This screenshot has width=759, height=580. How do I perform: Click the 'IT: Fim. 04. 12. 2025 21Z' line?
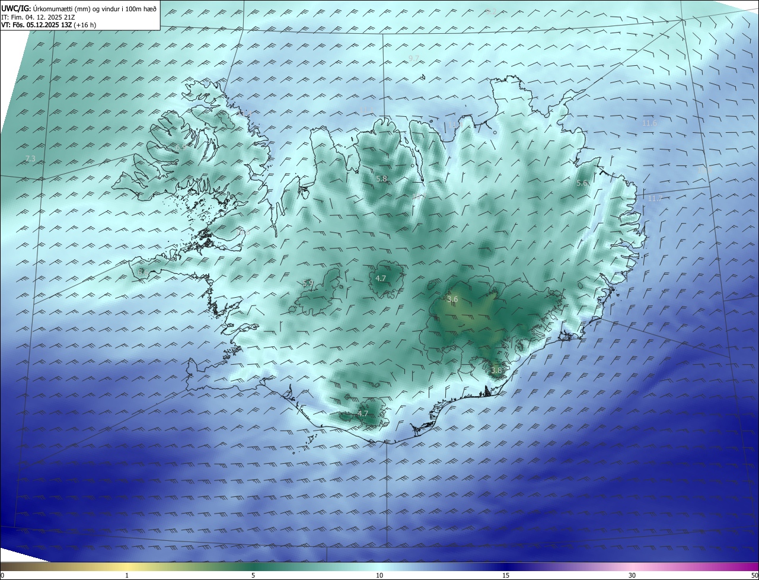(x=38, y=17)
